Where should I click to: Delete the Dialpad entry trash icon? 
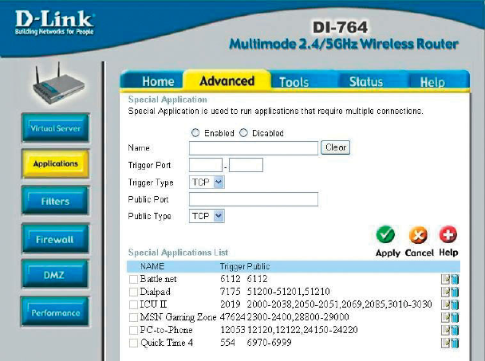[455, 292]
